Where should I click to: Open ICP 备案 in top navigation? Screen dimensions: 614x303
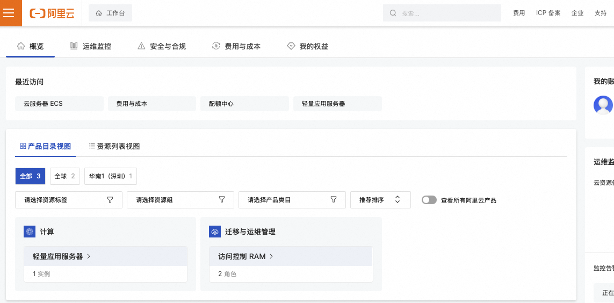(548, 13)
